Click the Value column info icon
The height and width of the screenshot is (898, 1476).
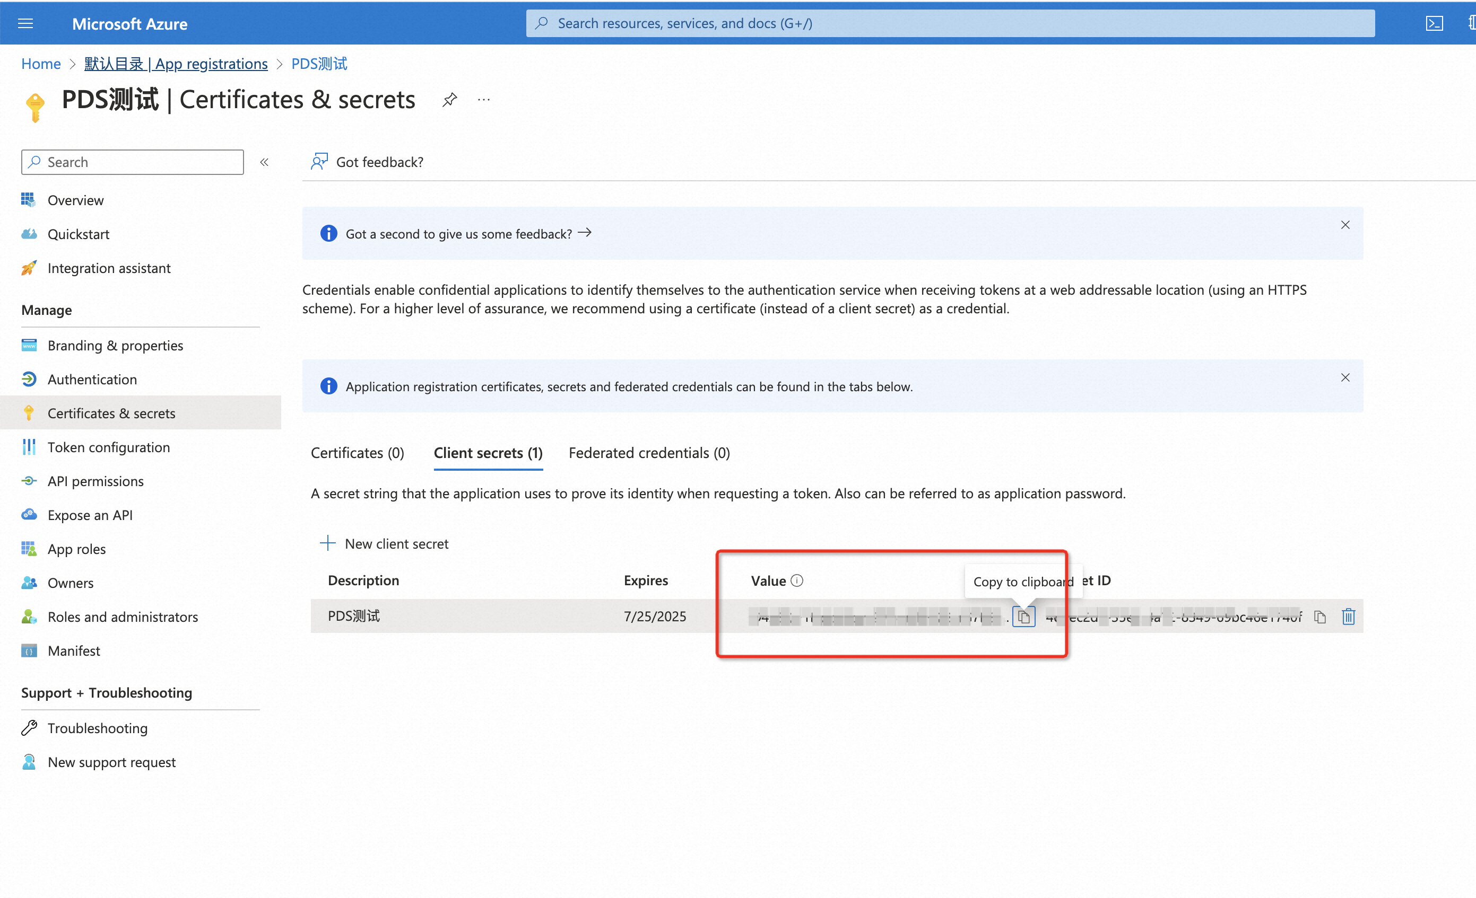point(797,580)
